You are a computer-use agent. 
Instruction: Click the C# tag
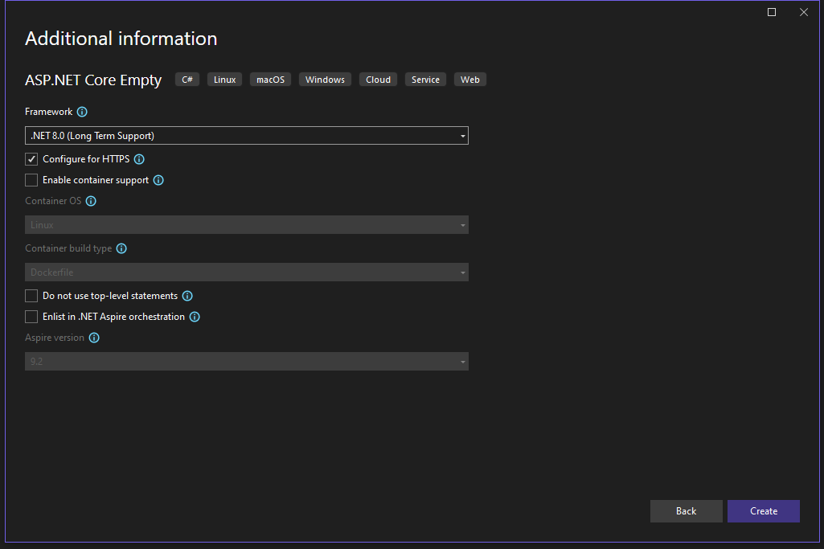[187, 80]
